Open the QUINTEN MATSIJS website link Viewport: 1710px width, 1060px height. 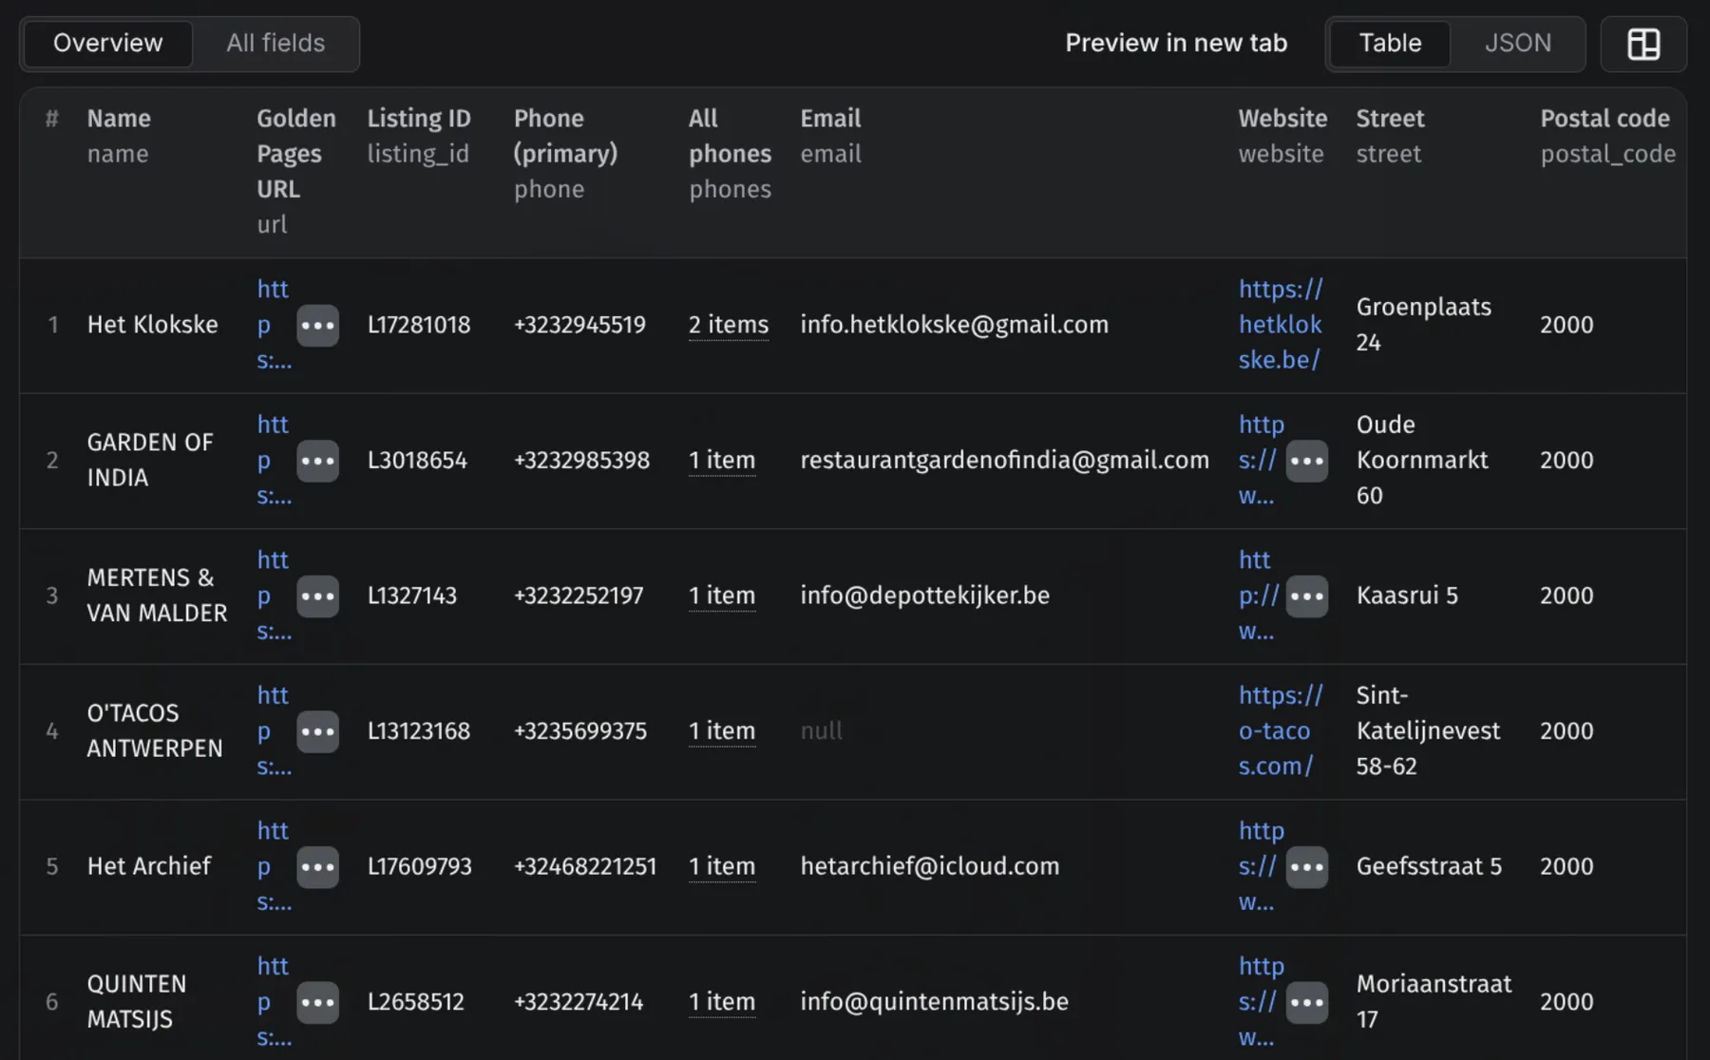1261,1002
